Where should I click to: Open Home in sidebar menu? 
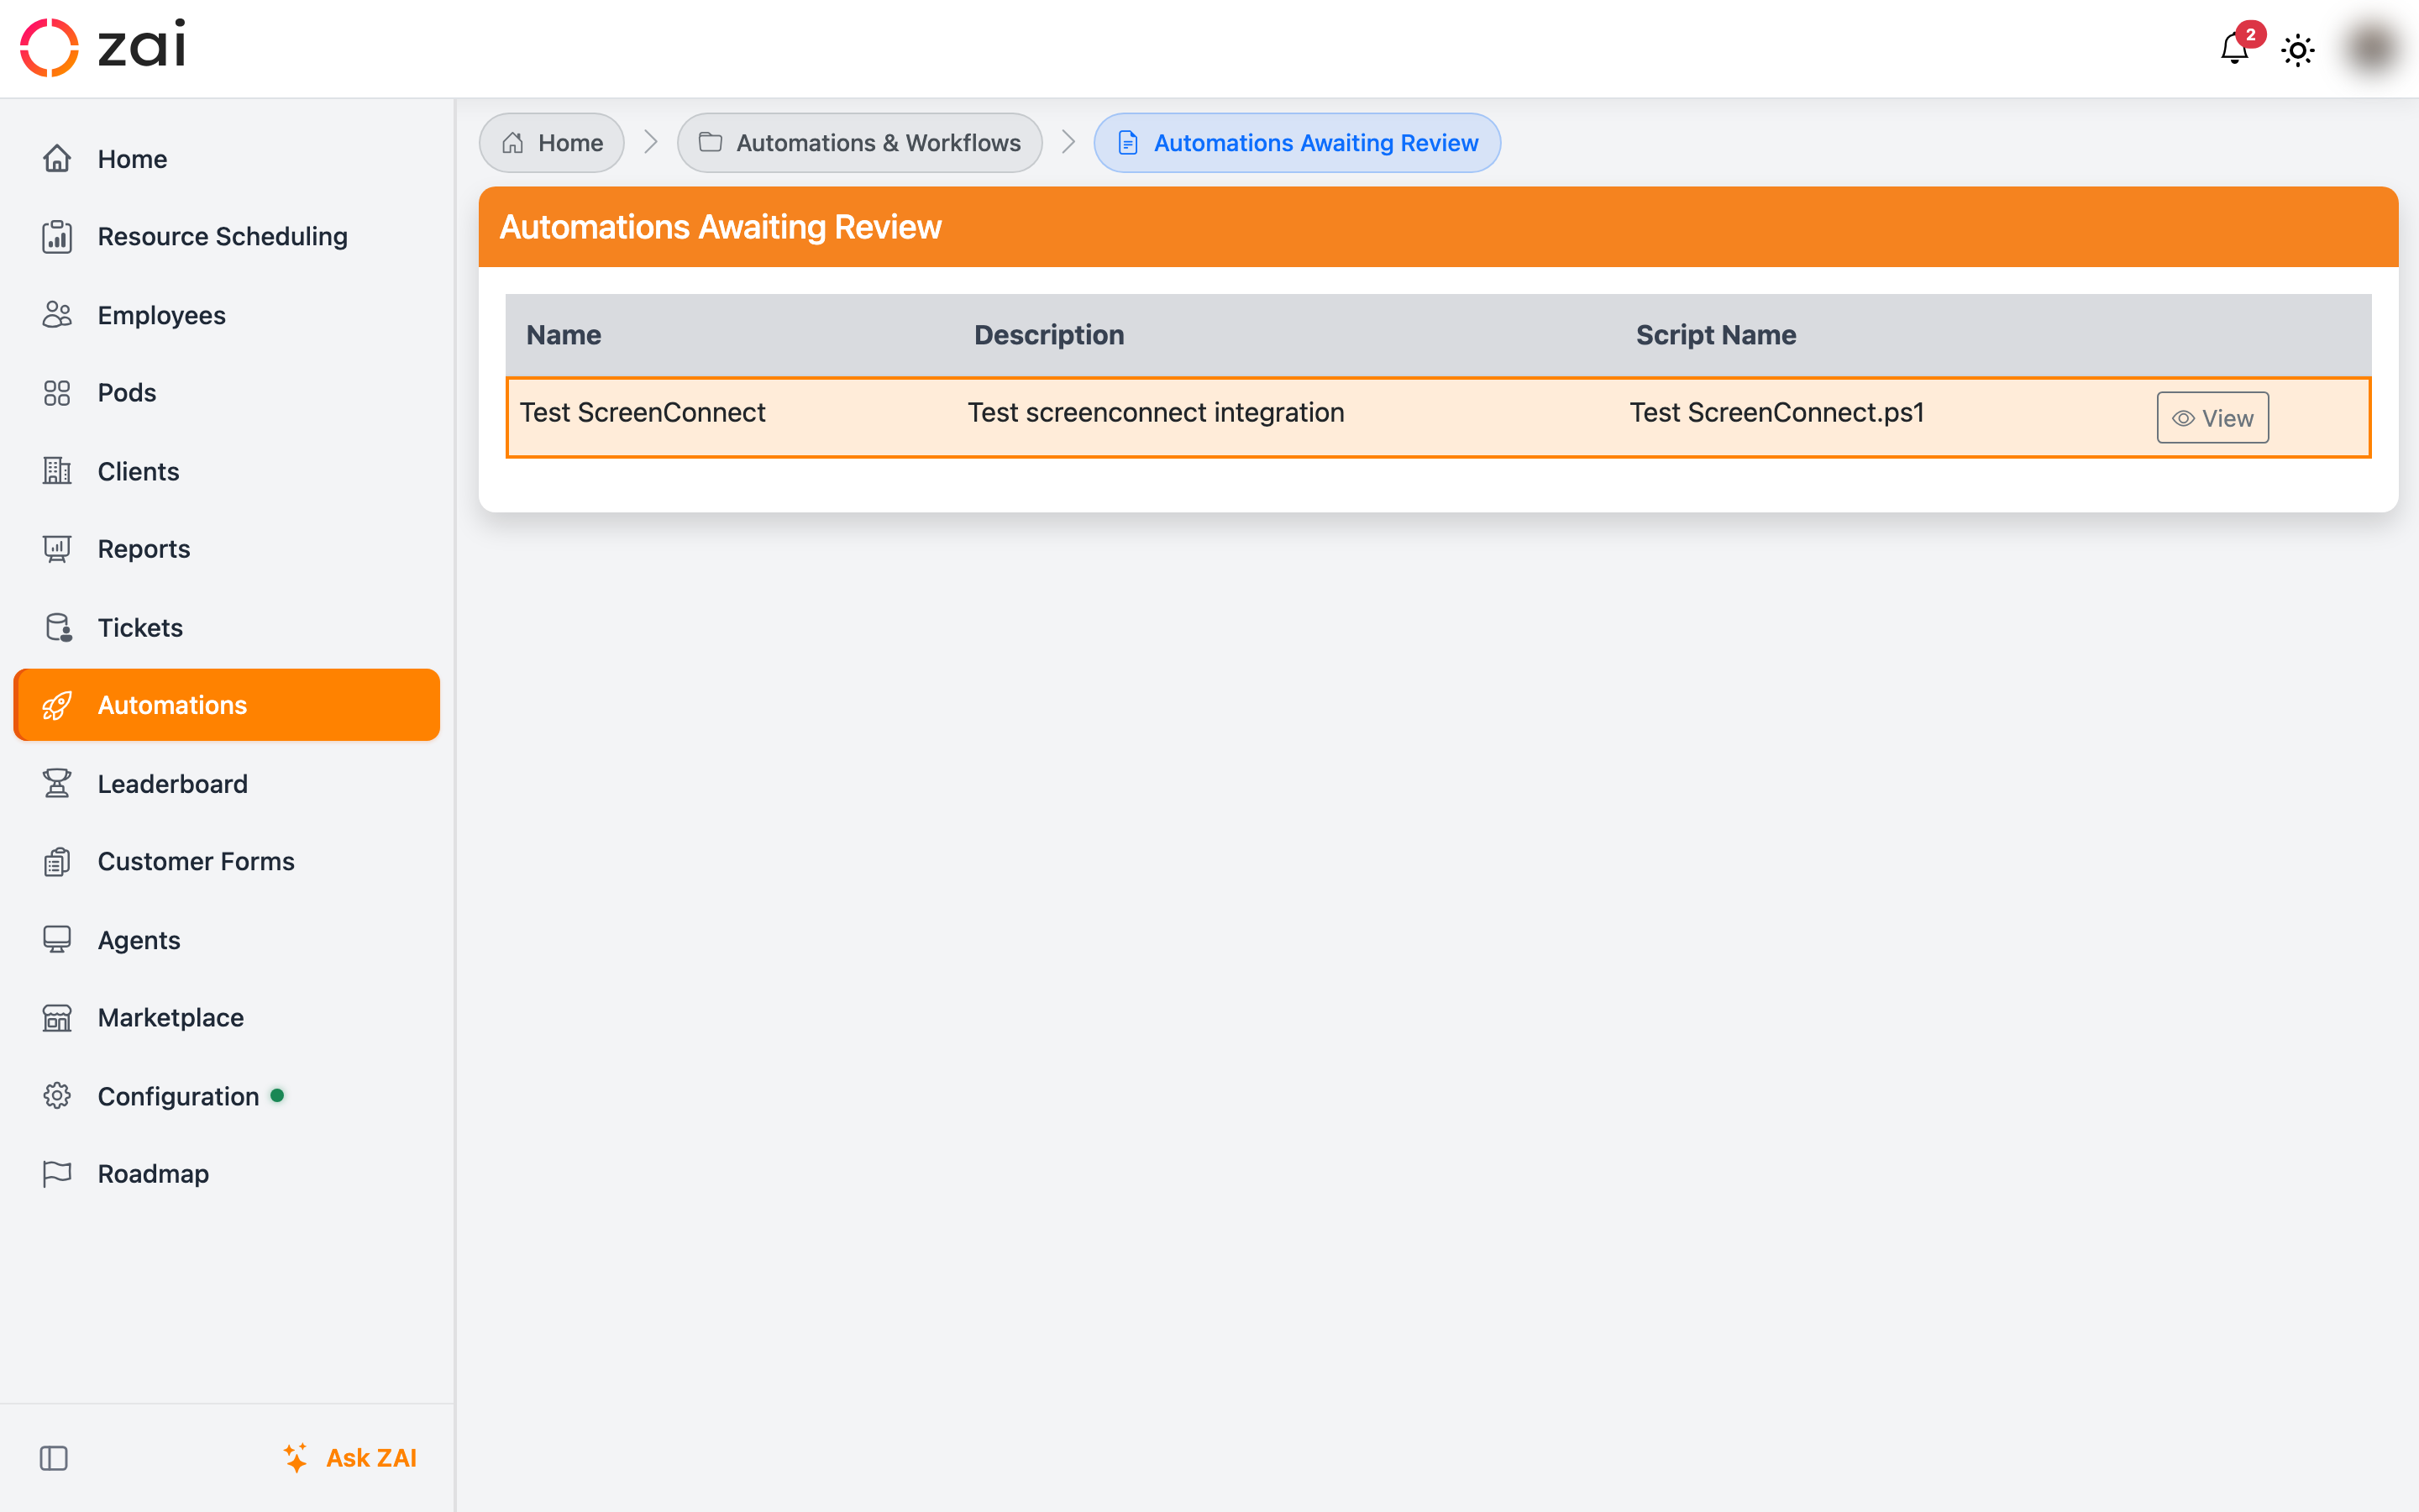point(227,159)
